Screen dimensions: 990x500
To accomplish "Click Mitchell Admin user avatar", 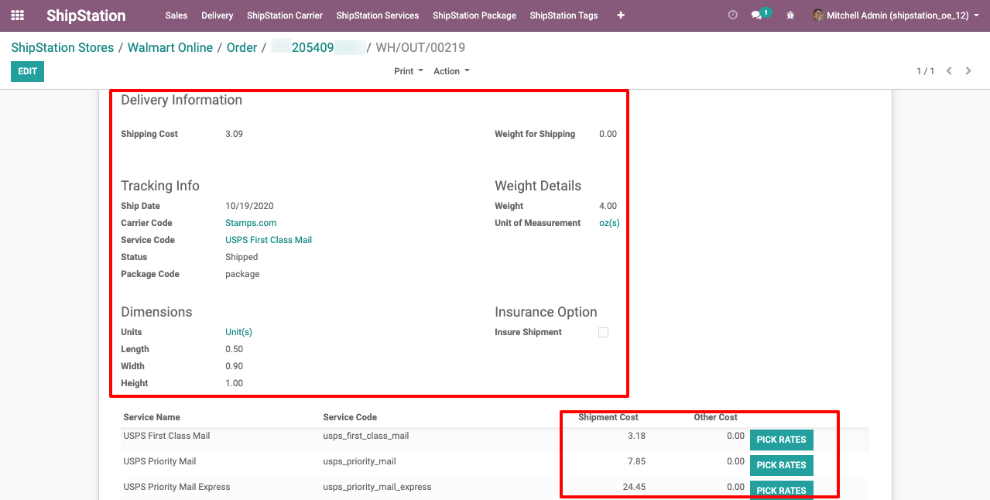I will tap(818, 15).
